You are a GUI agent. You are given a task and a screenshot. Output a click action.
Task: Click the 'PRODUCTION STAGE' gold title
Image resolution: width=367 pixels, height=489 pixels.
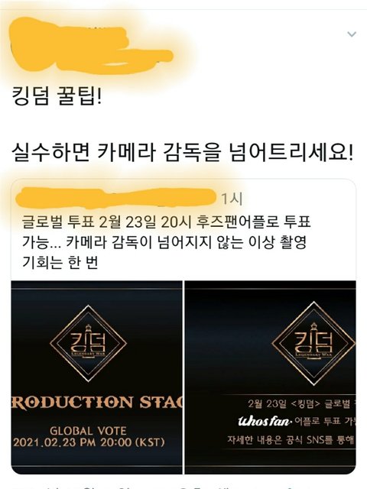point(97,402)
